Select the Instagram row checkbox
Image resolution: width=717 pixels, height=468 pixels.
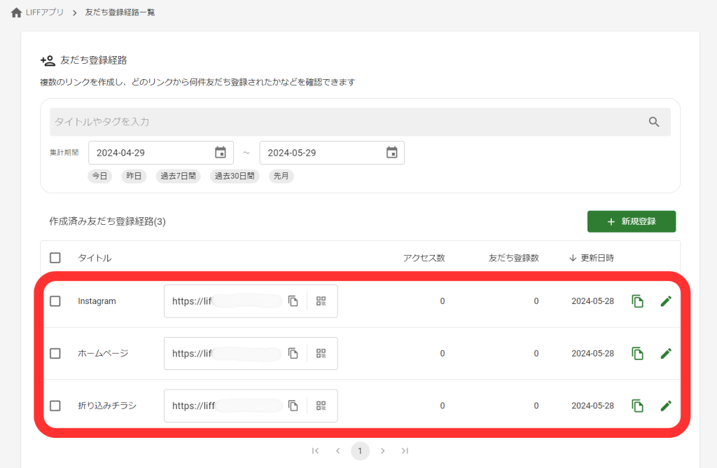pyautogui.click(x=55, y=301)
